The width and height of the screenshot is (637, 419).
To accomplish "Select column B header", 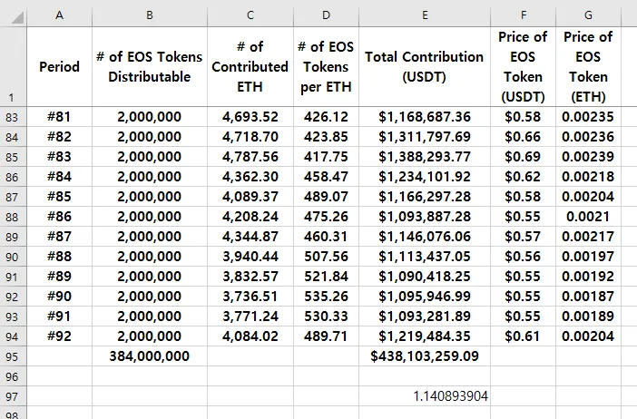I will coord(150,15).
